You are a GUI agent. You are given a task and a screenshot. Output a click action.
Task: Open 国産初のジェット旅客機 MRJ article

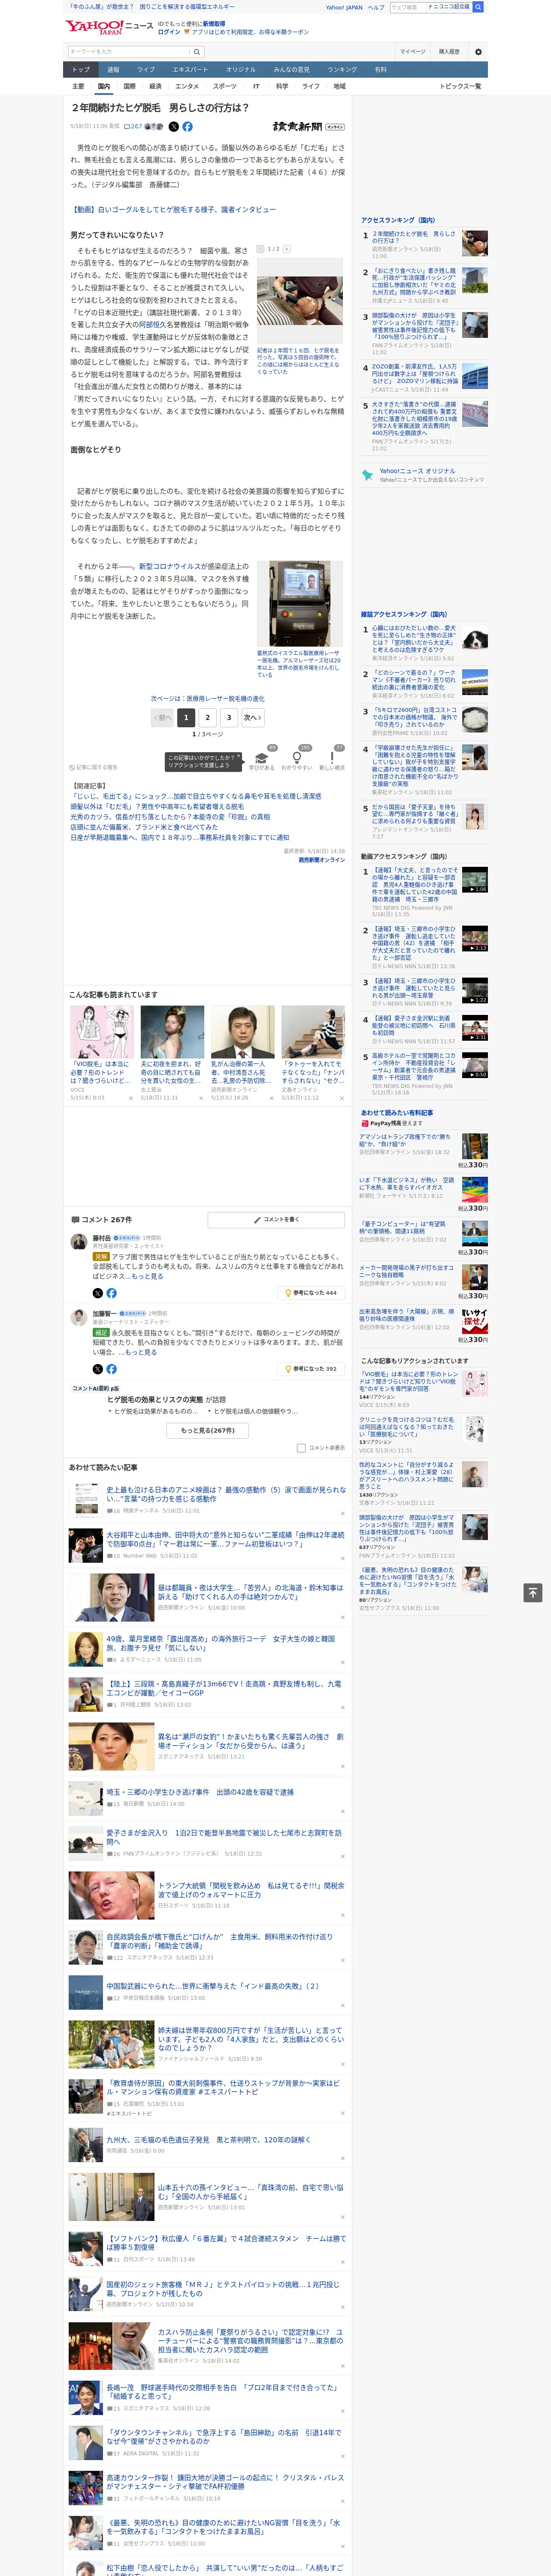coord(223,2289)
